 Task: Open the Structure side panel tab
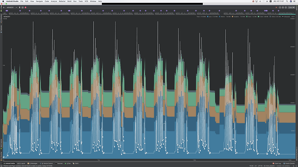click(x=1, y=19)
